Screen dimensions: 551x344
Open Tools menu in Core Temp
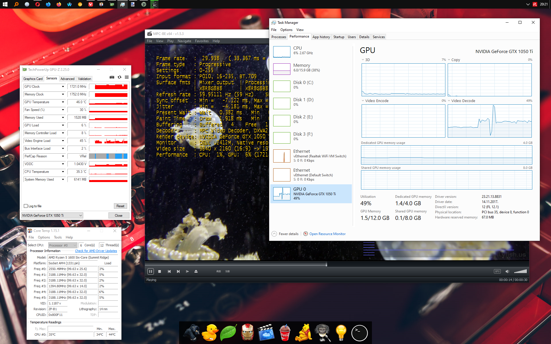pos(58,237)
